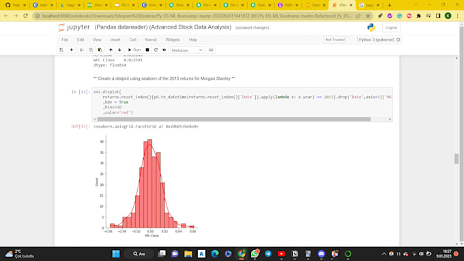Share this page from address bar
The height and width of the screenshot is (261, 464).
pyautogui.click(x=358, y=16)
